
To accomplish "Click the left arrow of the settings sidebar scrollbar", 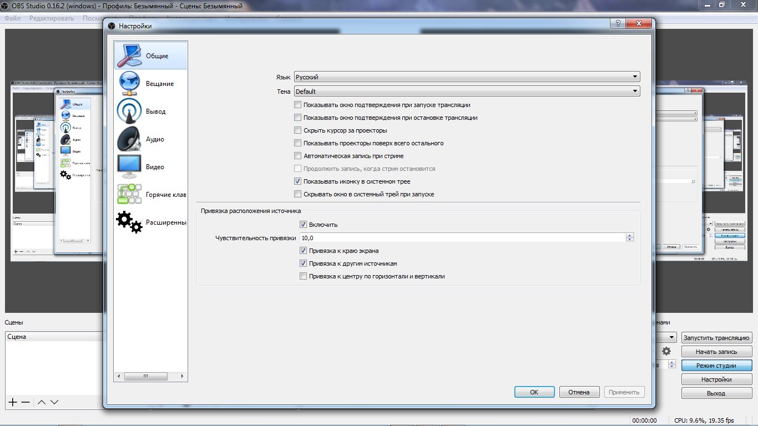I will [x=117, y=376].
